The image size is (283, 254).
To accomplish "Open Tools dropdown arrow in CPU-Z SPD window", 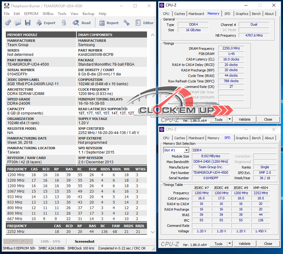I will click(230, 244).
